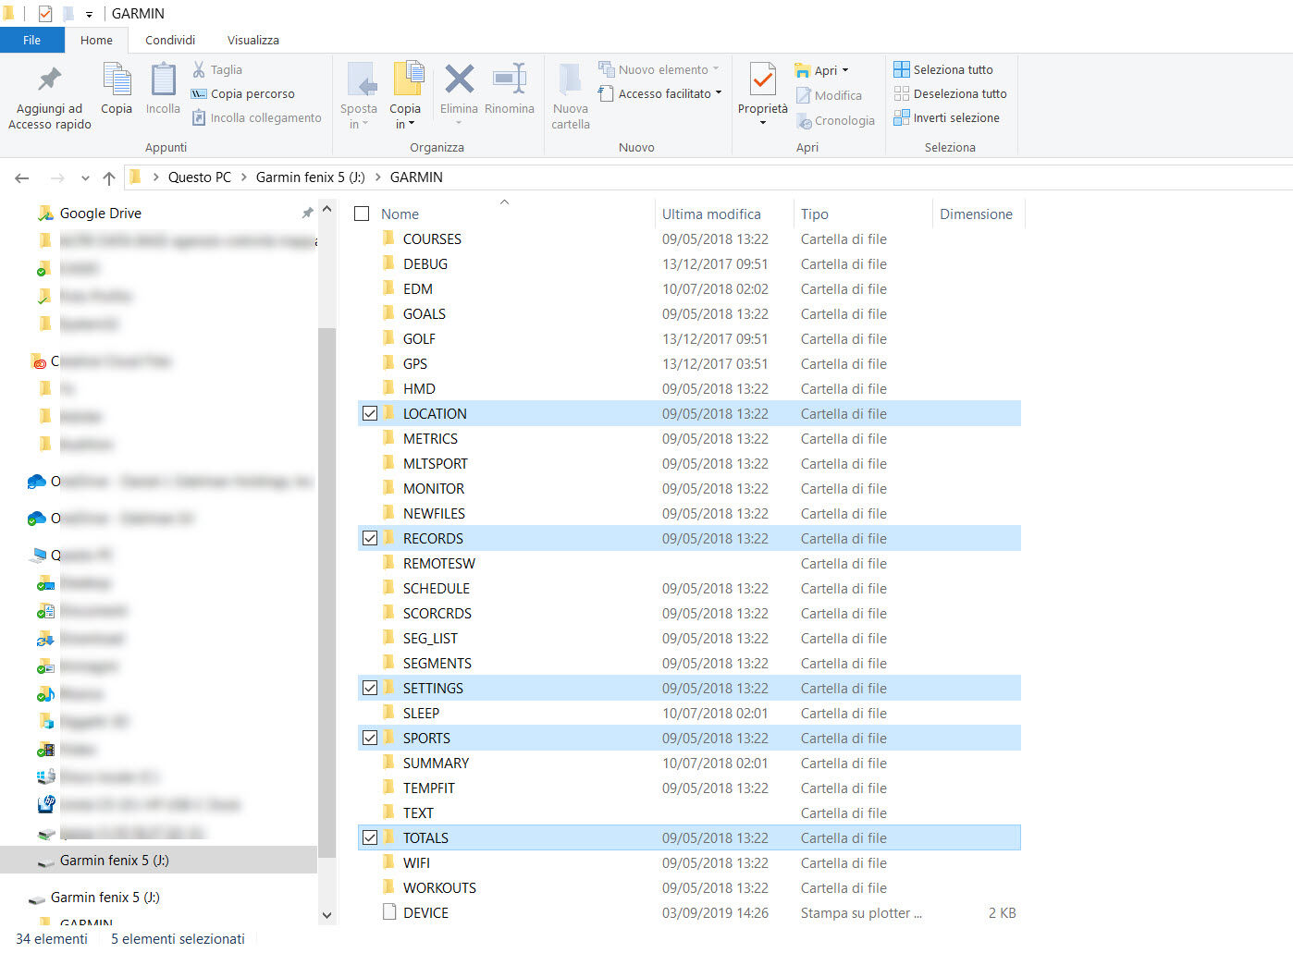Click the up-arrow parent folder button

(x=109, y=177)
